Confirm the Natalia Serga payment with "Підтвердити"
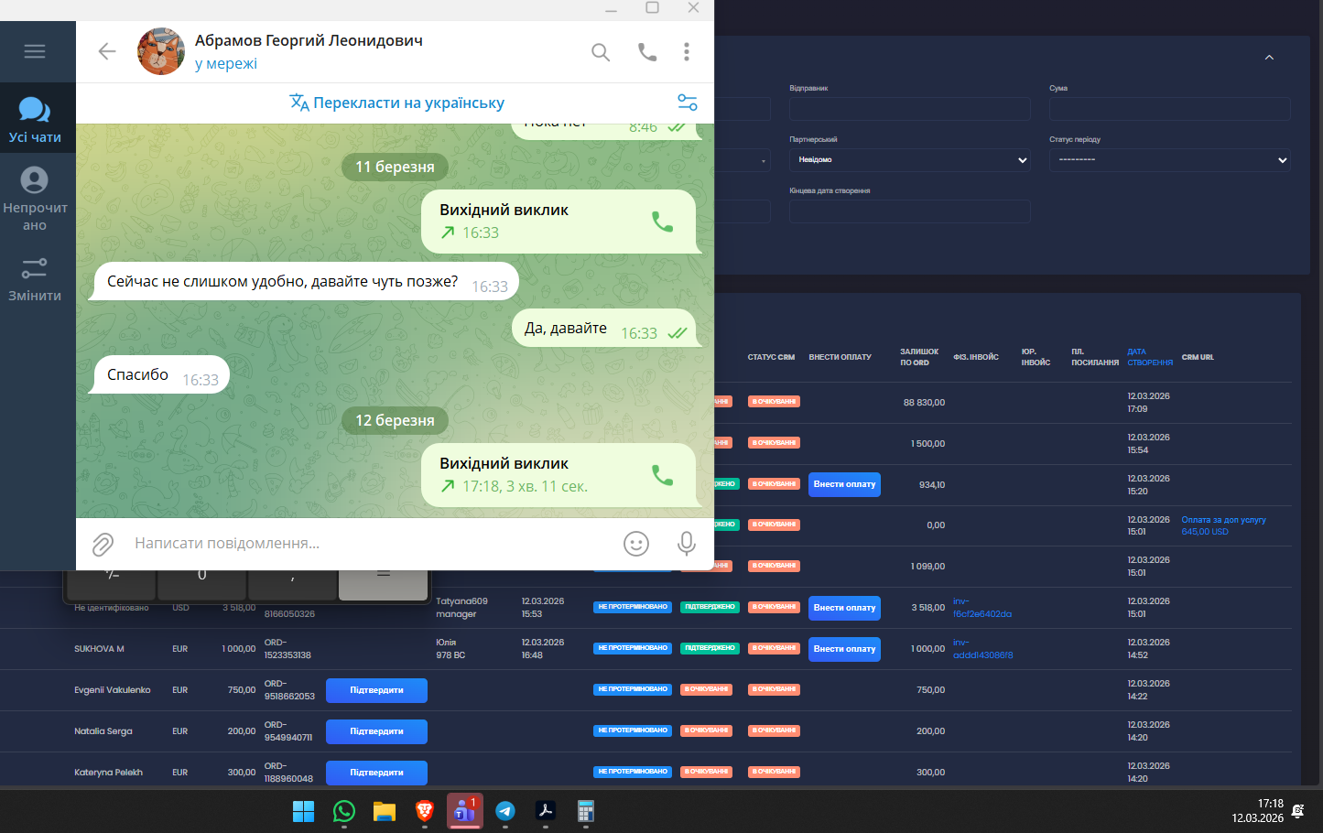 click(376, 731)
